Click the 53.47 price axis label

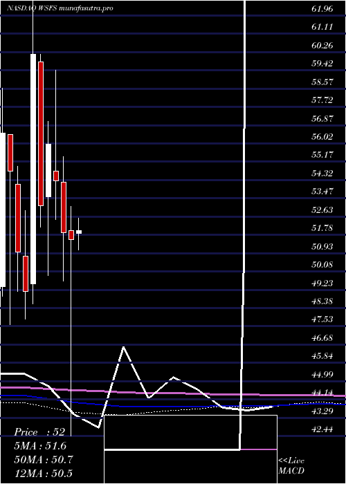tap(322, 192)
